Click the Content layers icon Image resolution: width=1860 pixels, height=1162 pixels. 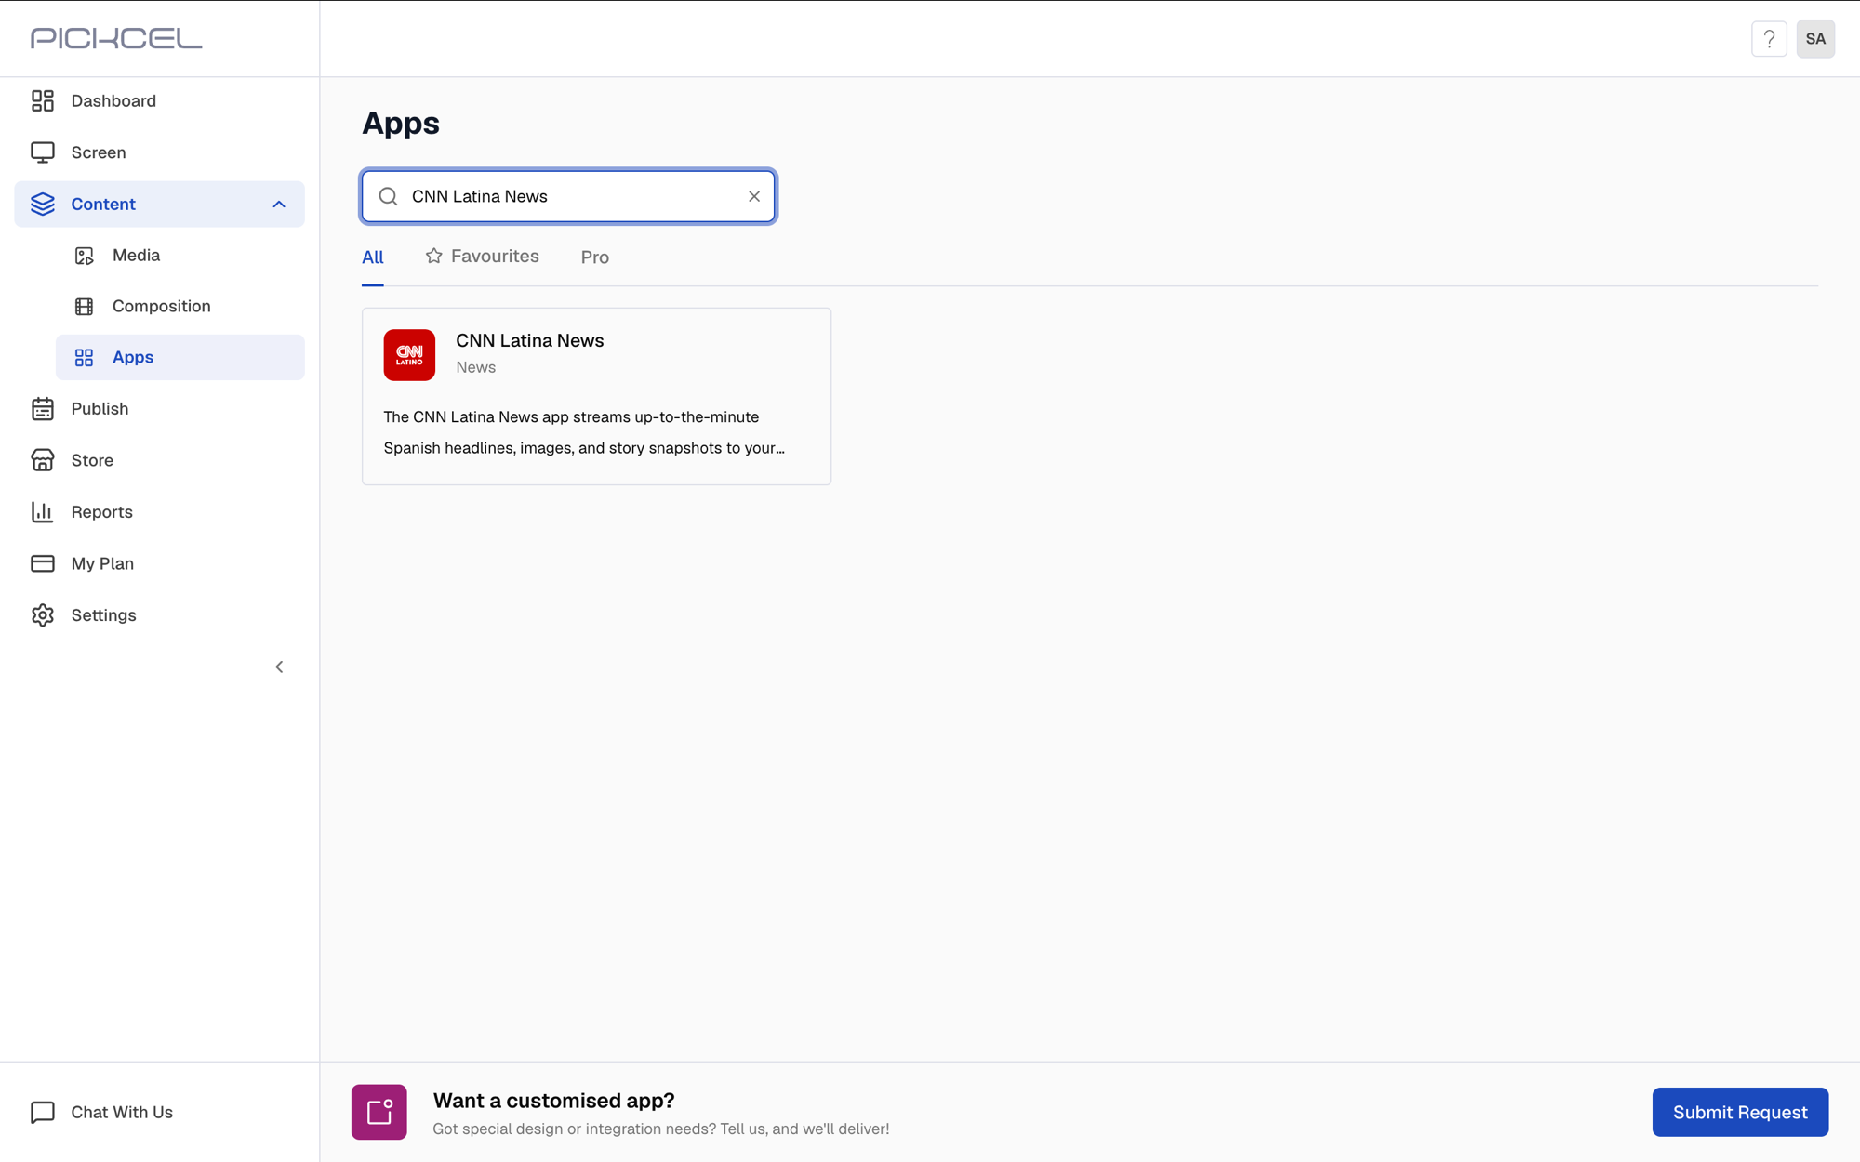pyautogui.click(x=43, y=204)
